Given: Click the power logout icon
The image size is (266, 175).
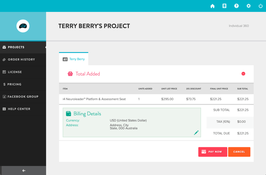Looking at the screenshot, I should coord(261,6).
